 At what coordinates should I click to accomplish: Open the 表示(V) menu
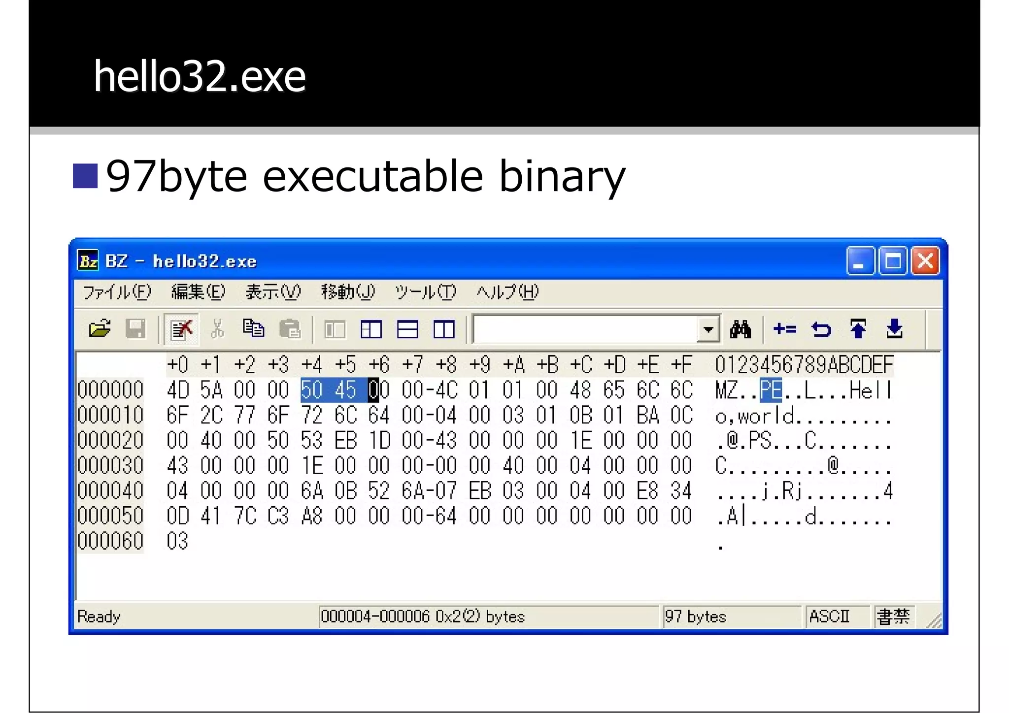pyautogui.click(x=273, y=292)
